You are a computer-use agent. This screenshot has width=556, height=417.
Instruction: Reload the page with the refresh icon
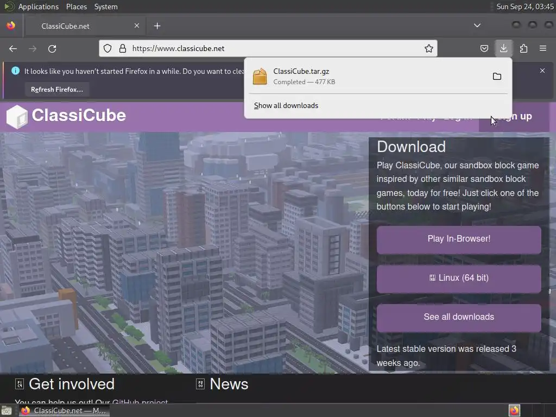(52, 48)
